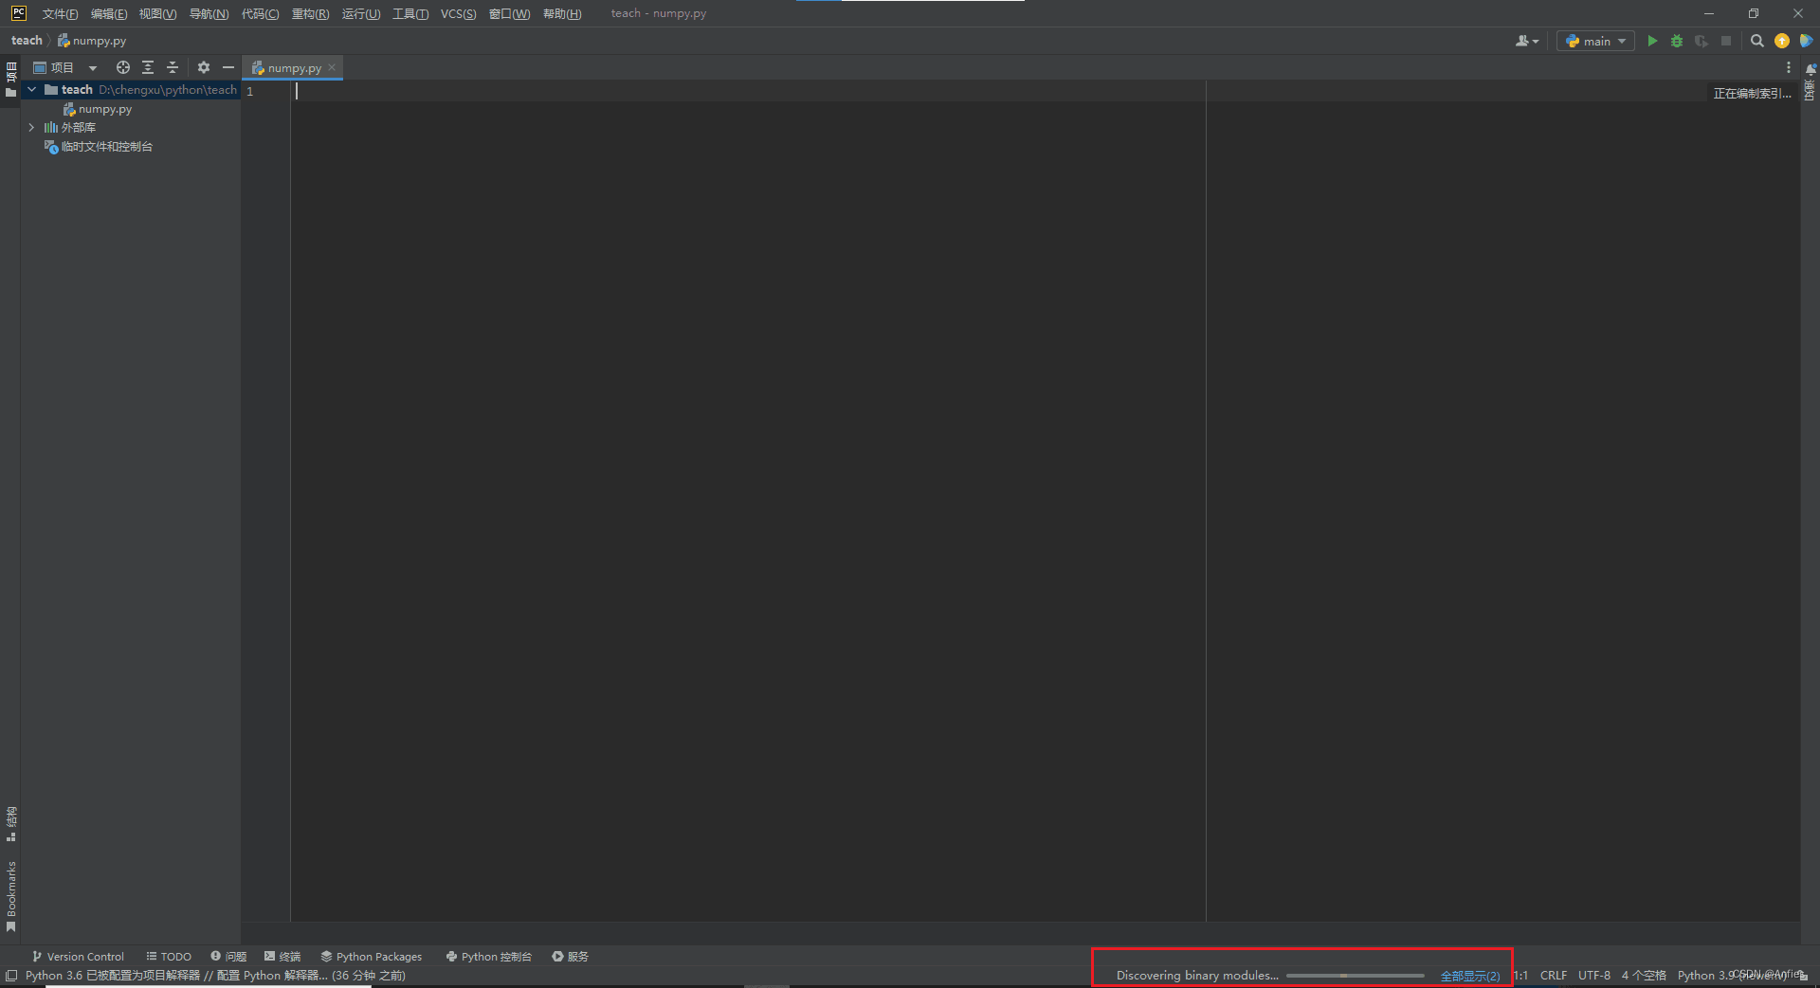This screenshot has height=988, width=1820.
Task: Open 文件(F) menu
Action: click(60, 13)
